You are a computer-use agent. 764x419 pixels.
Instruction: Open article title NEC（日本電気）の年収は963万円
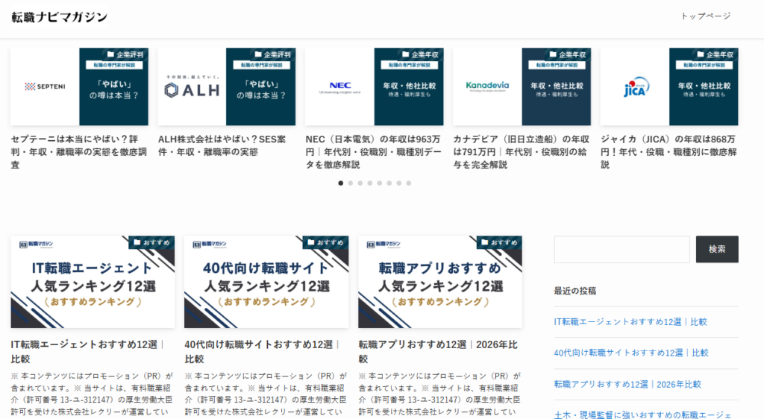coord(374,152)
